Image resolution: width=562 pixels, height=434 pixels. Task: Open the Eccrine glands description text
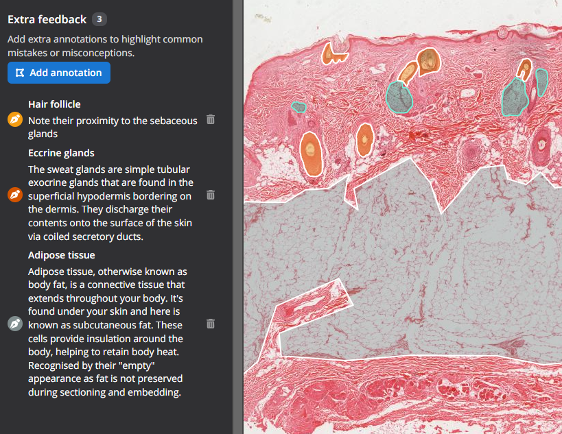(110, 203)
